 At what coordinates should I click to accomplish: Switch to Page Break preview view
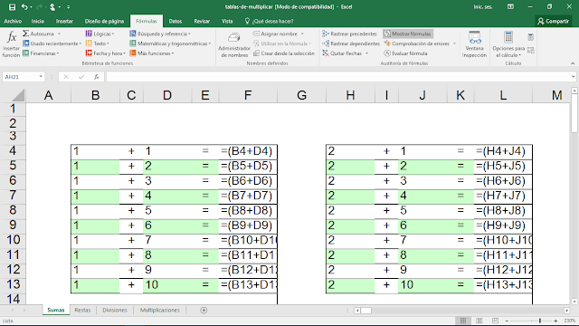[x=495, y=321]
